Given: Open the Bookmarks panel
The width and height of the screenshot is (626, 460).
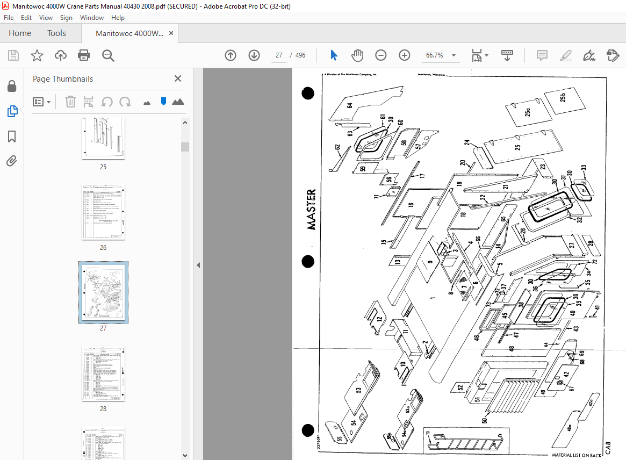Looking at the screenshot, I should pos(12,136).
